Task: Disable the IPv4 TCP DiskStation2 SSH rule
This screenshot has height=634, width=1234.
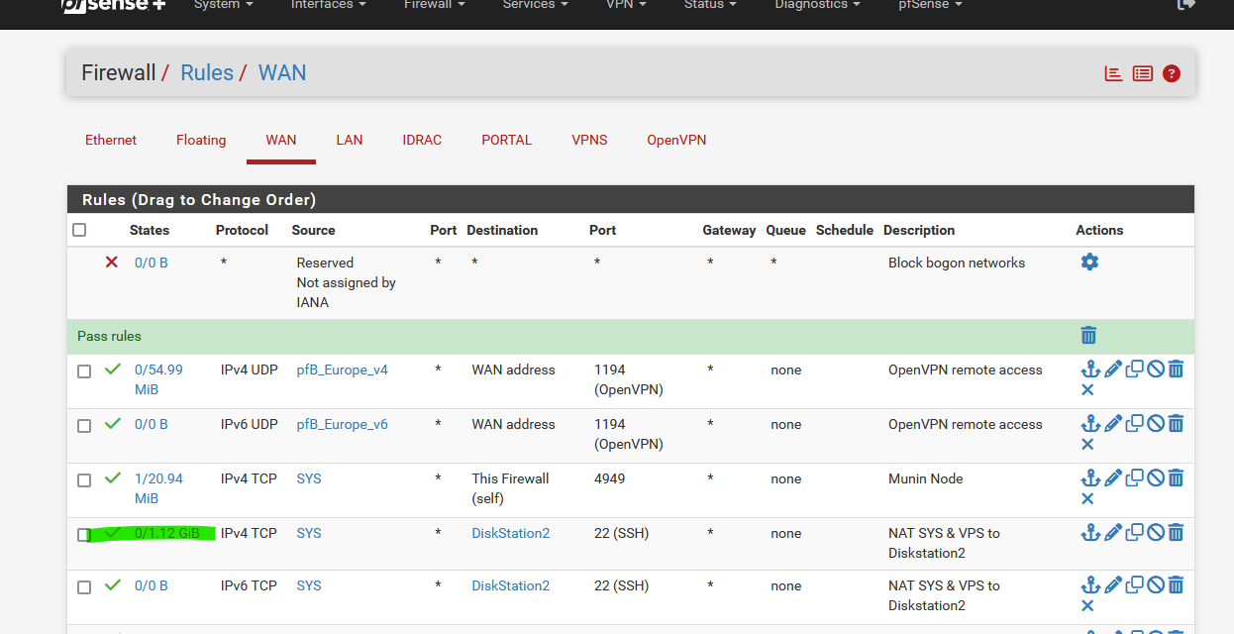Action: tap(1155, 533)
